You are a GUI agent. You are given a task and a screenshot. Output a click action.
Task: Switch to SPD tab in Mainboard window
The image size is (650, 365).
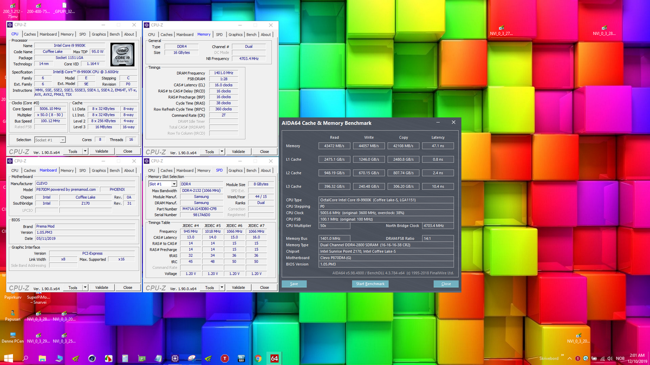82,170
